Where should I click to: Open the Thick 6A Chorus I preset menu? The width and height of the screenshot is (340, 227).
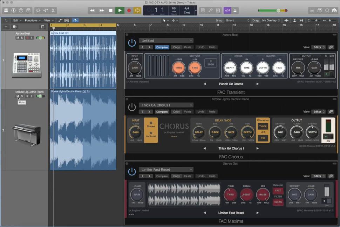click(x=166, y=105)
